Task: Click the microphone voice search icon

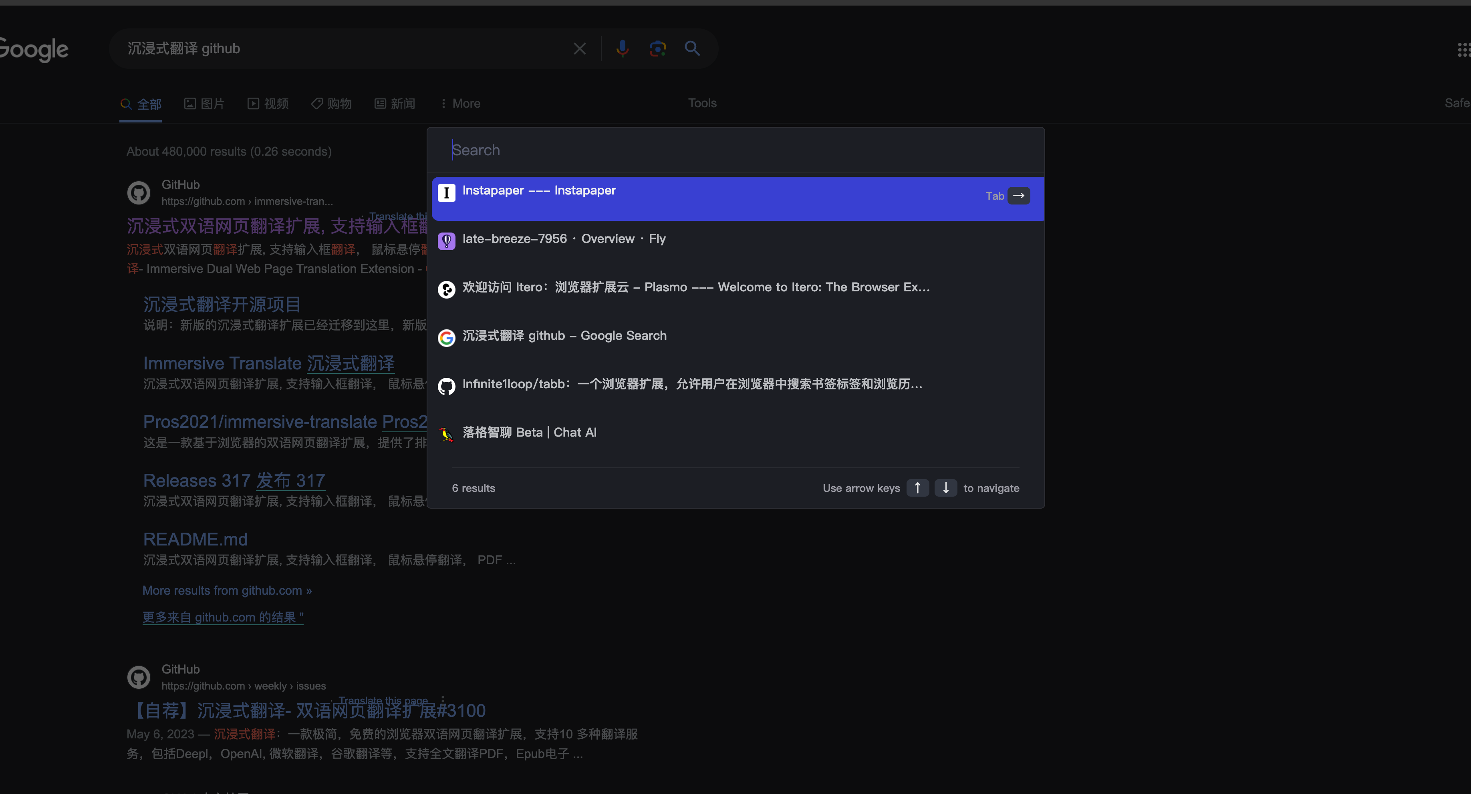Action: pyautogui.click(x=623, y=48)
